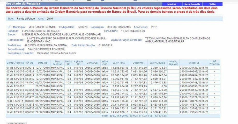Click OB number 818706
Image resolution: width=238 pixels, height=124 pixels.
30,83
